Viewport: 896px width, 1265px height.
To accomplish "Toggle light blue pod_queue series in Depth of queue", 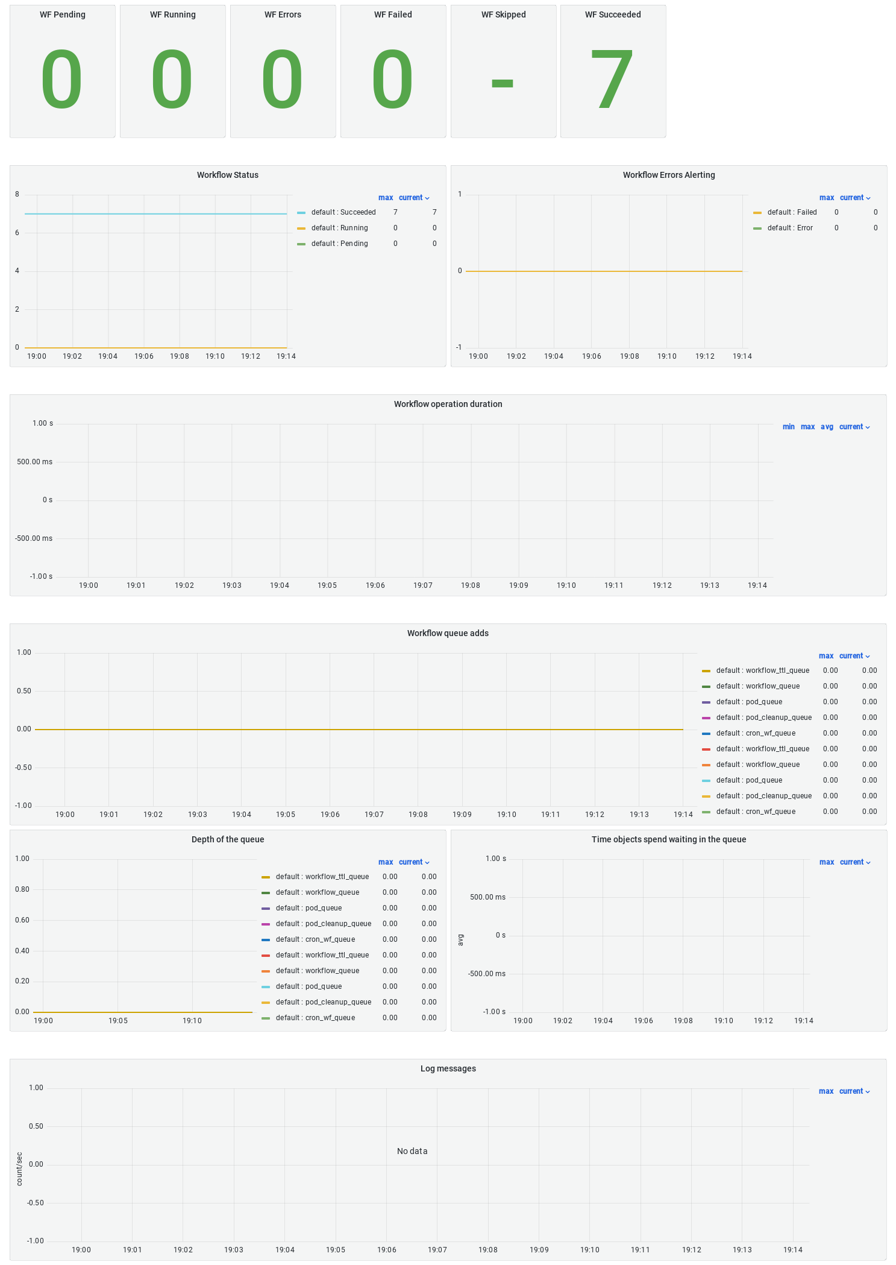I will (309, 986).
